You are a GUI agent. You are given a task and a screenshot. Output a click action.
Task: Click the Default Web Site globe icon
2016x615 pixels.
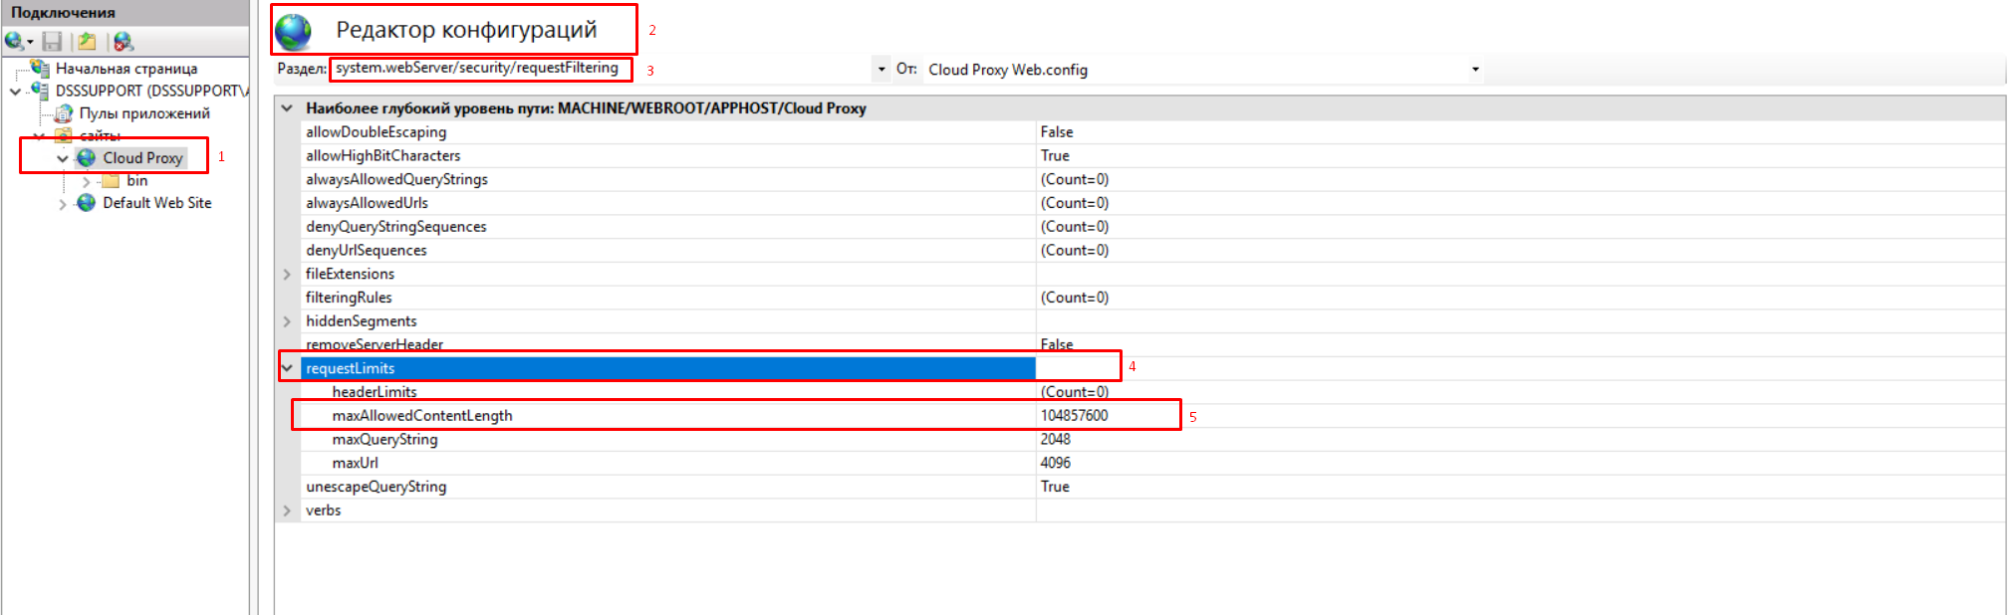pyautogui.click(x=87, y=202)
